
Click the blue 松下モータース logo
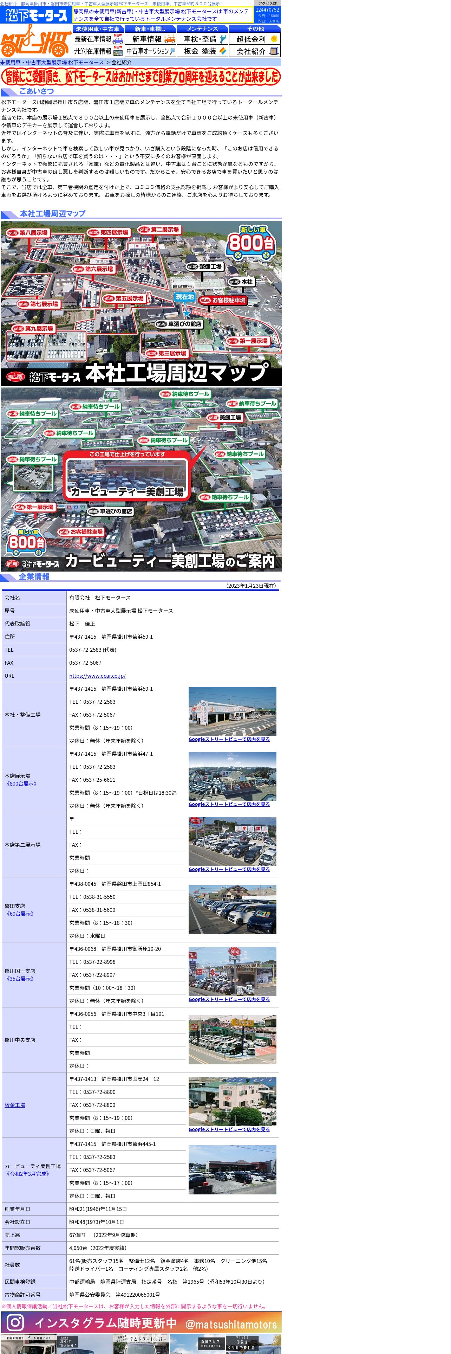point(36,15)
